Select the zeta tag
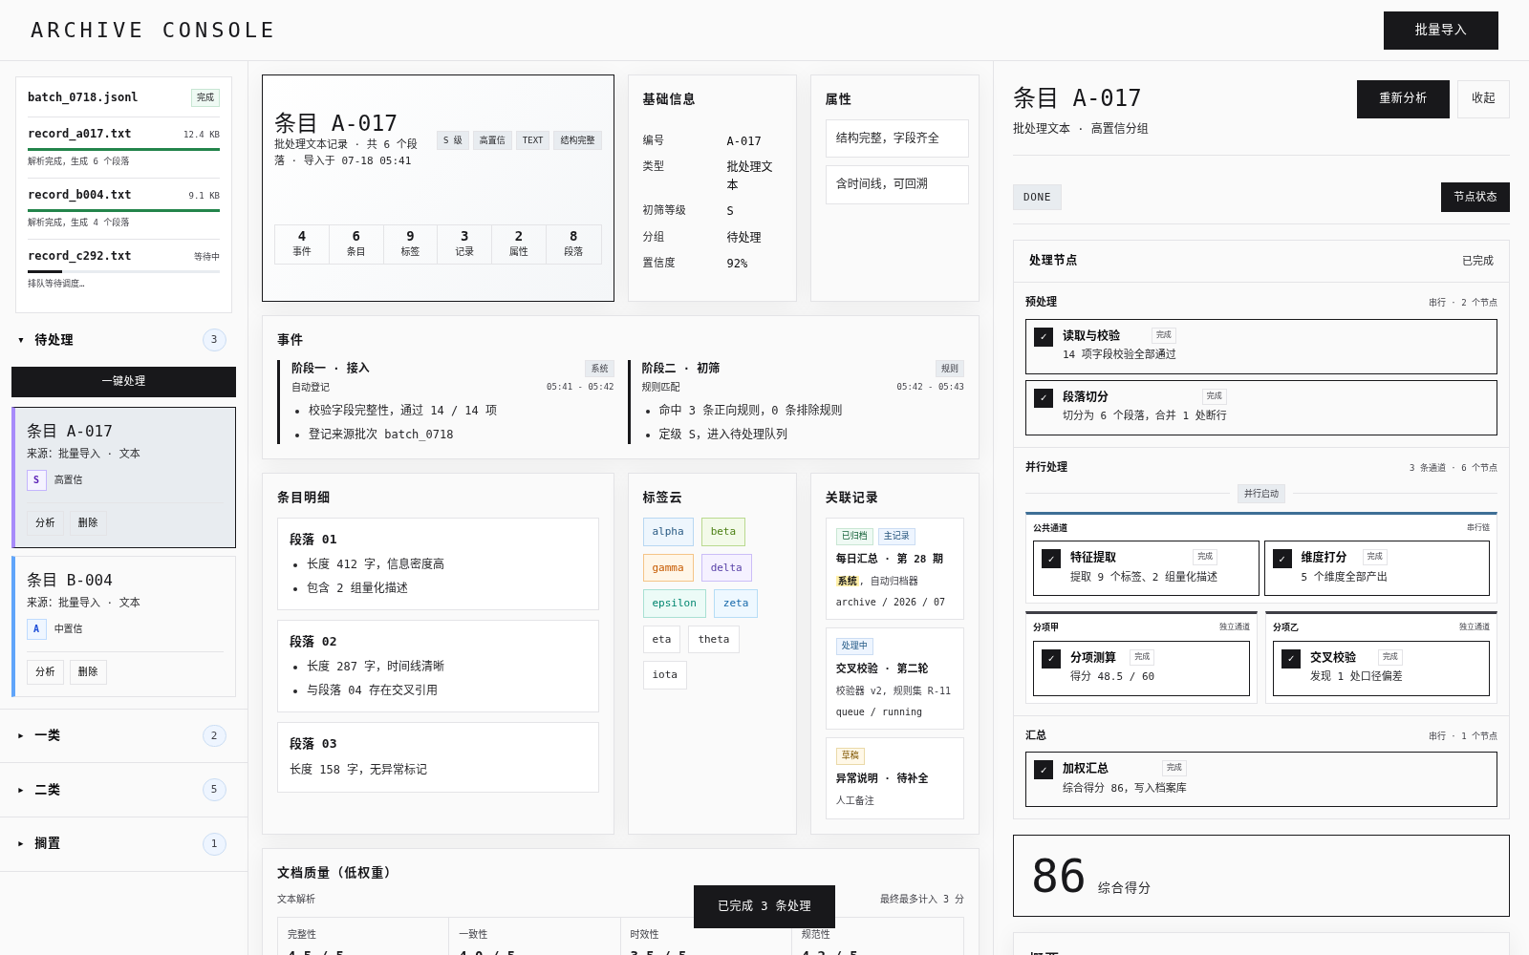The image size is (1529, 955). click(x=736, y=604)
